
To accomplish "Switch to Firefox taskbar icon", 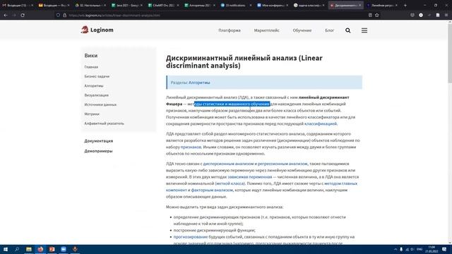I will pos(40,249).
